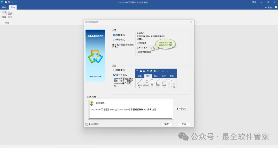Viewport: 278px width, 148px height.
Task: Select 兼容模式 radio button
Action: 114,40
